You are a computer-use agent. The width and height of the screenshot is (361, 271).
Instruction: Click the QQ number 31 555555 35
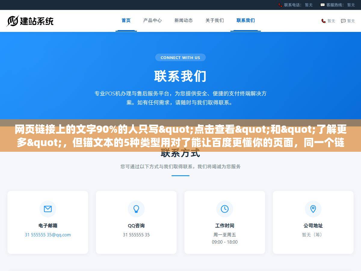[x=136, y=235]
